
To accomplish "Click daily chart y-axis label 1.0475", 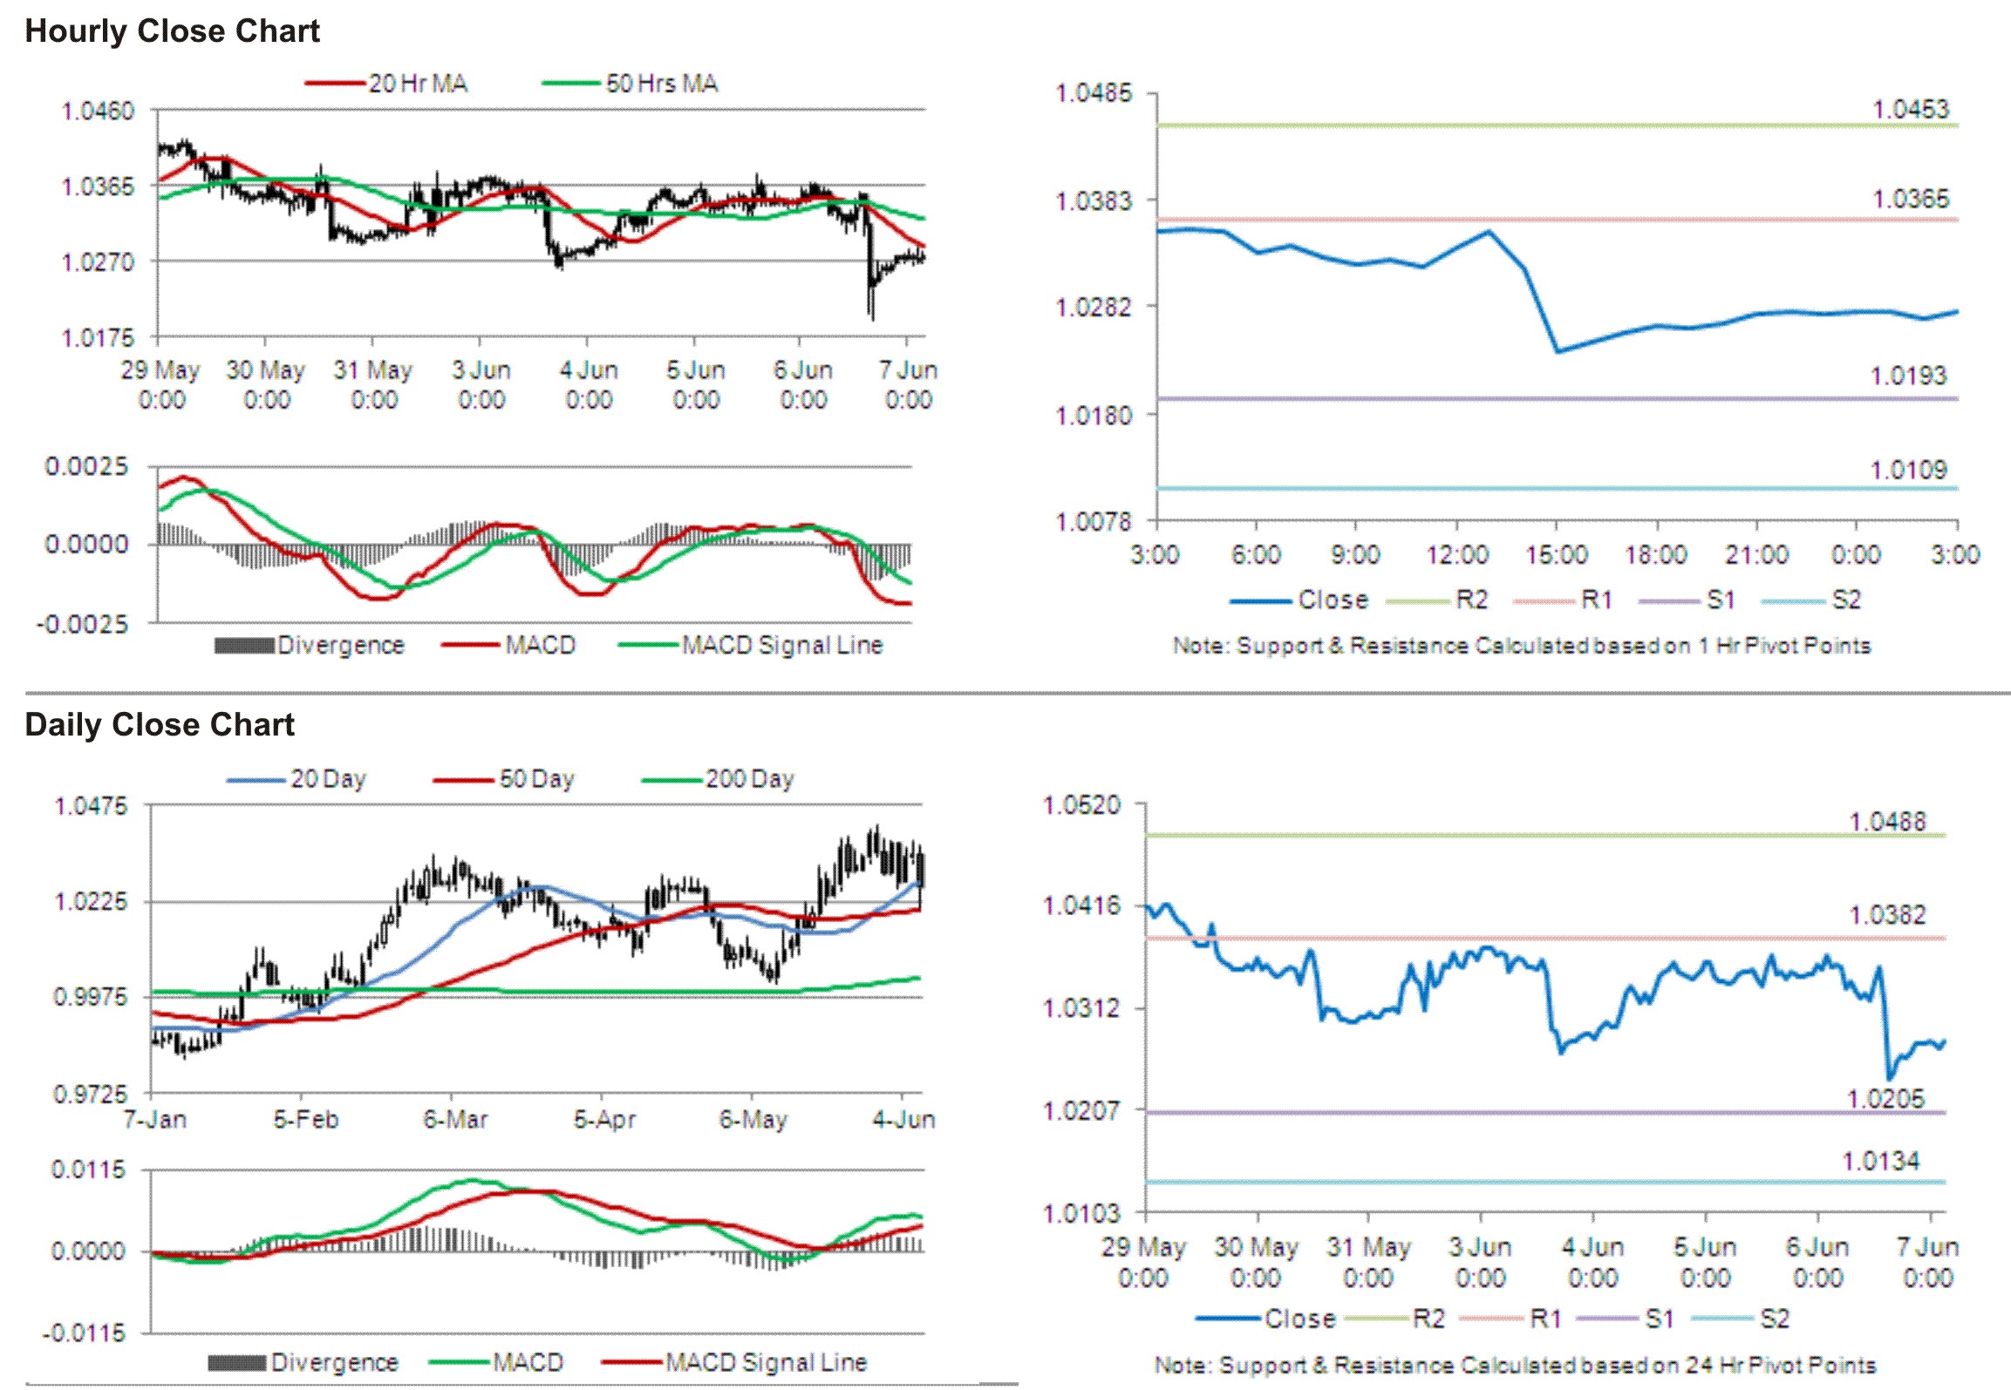I will (92, 807).
